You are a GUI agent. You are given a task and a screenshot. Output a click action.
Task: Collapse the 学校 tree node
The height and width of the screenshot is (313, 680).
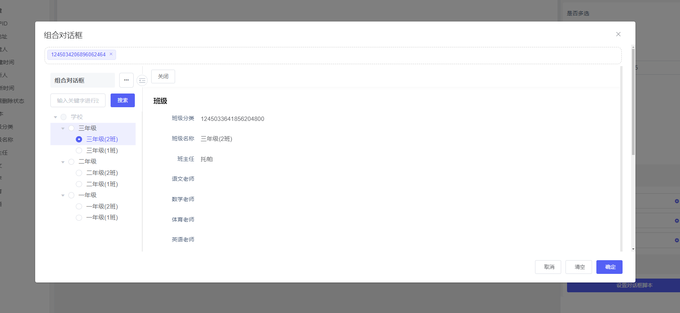(x=55, y=117)
